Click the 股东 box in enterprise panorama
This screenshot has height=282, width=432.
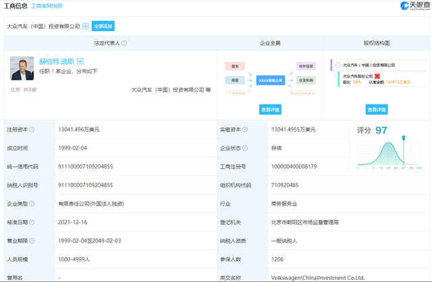235,66
